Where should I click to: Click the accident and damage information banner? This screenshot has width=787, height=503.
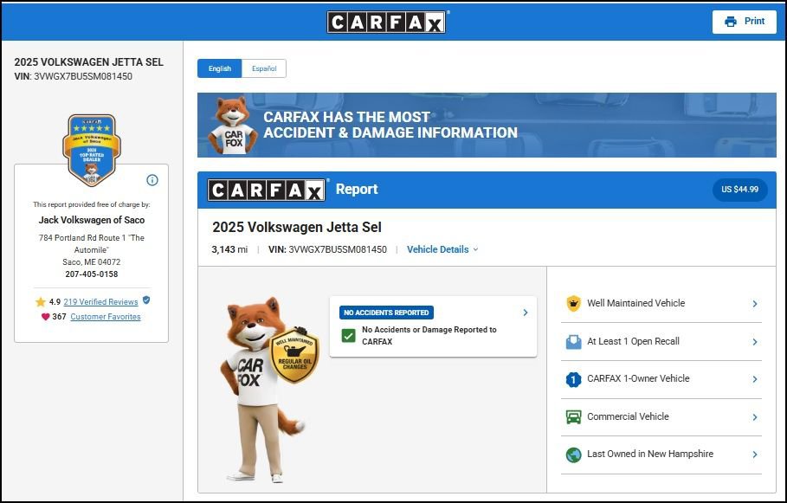487,125
